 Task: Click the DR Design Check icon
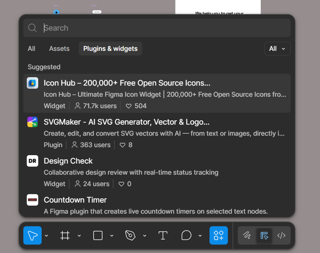pyautogui.click(x=32, y=161)
